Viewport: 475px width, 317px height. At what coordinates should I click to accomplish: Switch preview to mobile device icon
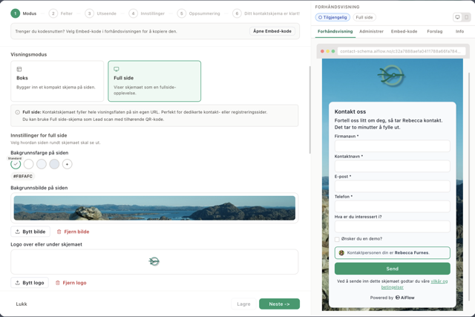pyautogui.click(x=467, y=17)
